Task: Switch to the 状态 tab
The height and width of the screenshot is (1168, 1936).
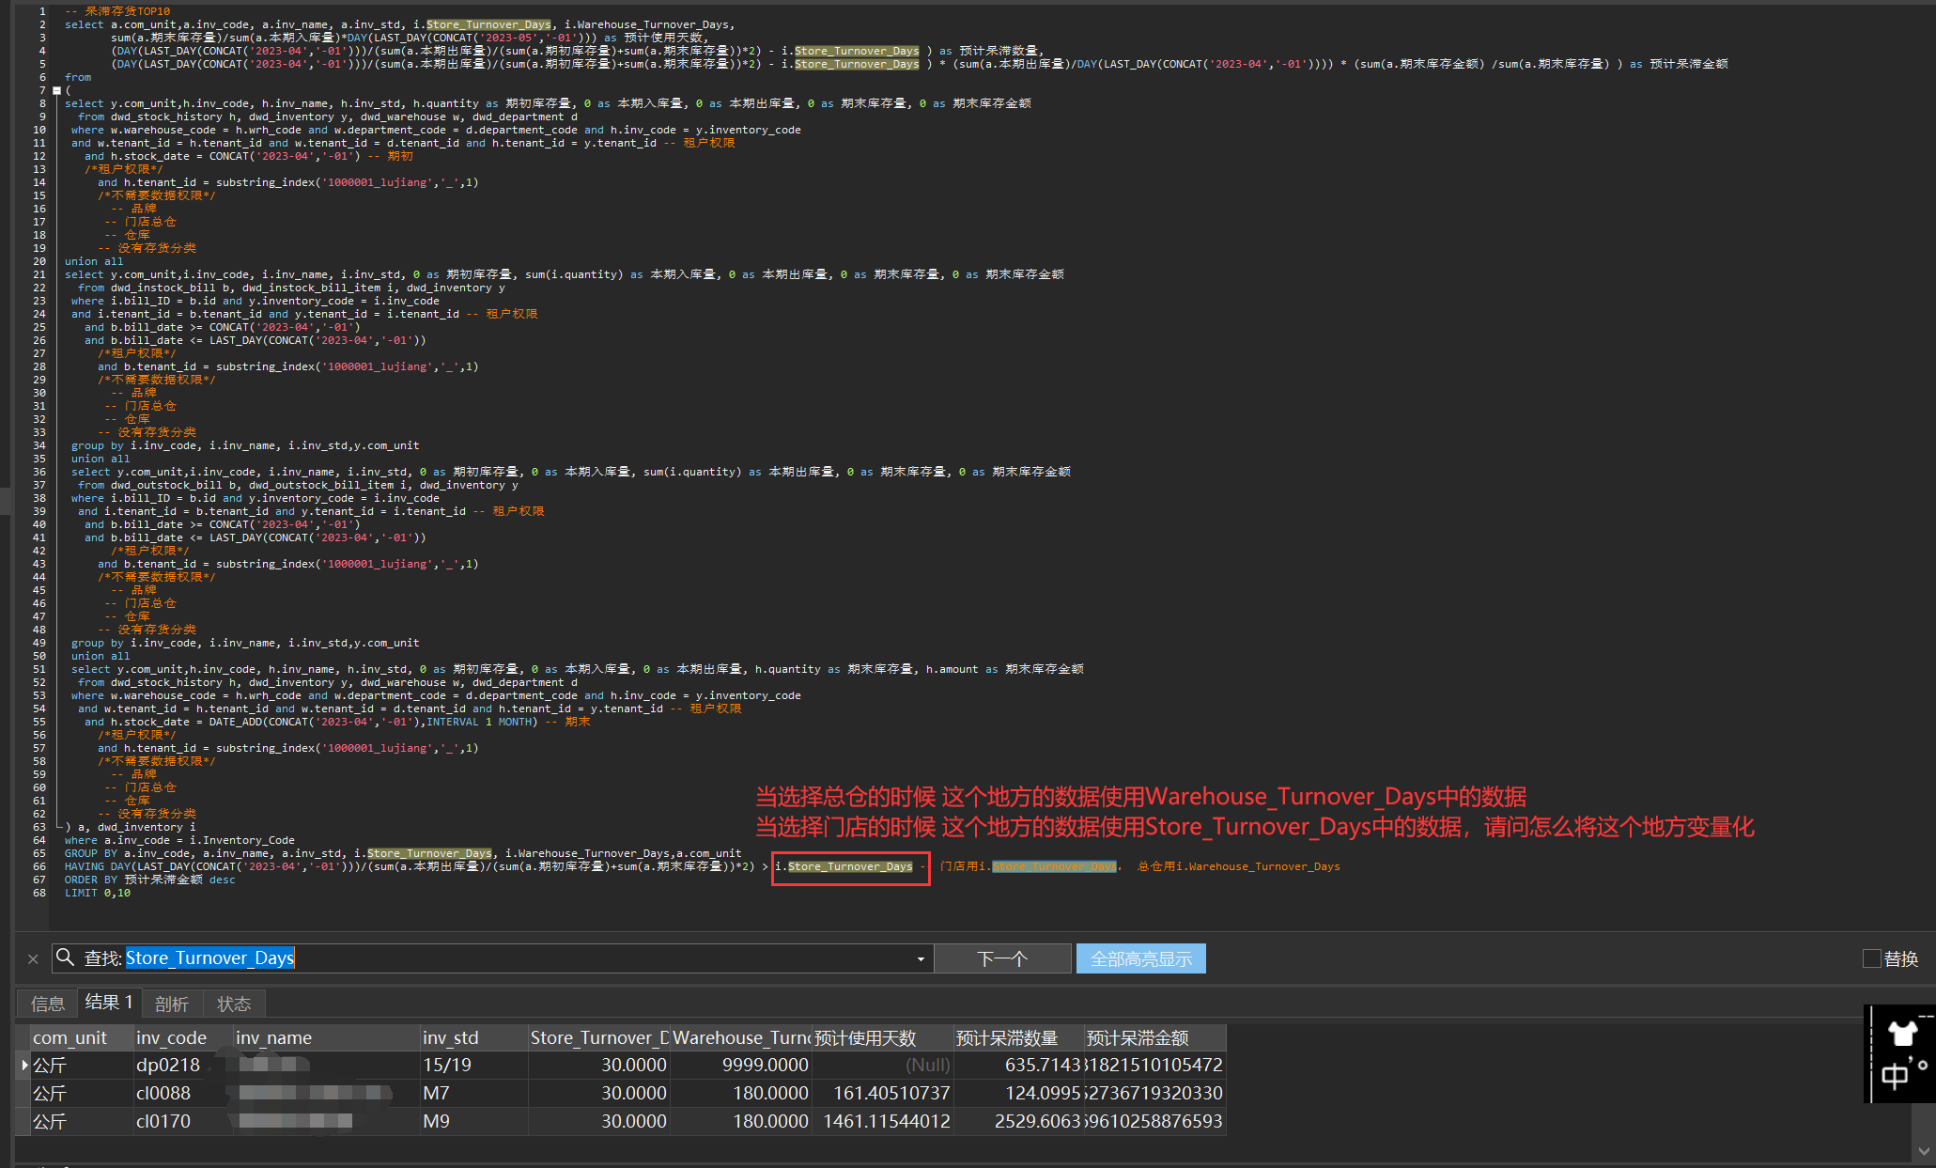Action: (x=234, y=1004)
